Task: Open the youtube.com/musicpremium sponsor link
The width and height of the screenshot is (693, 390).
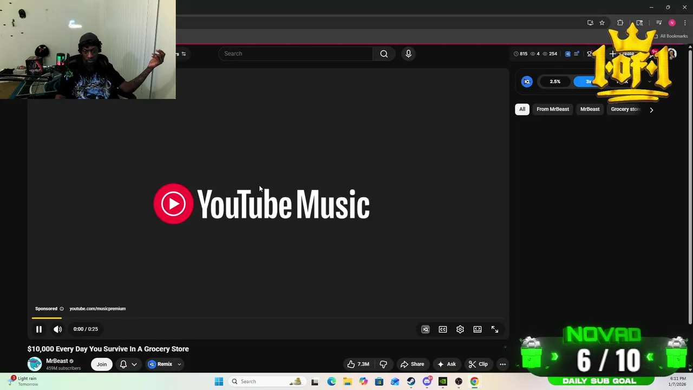Action: coord(97,309)
